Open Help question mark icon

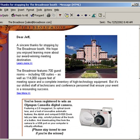click(100, 16)
